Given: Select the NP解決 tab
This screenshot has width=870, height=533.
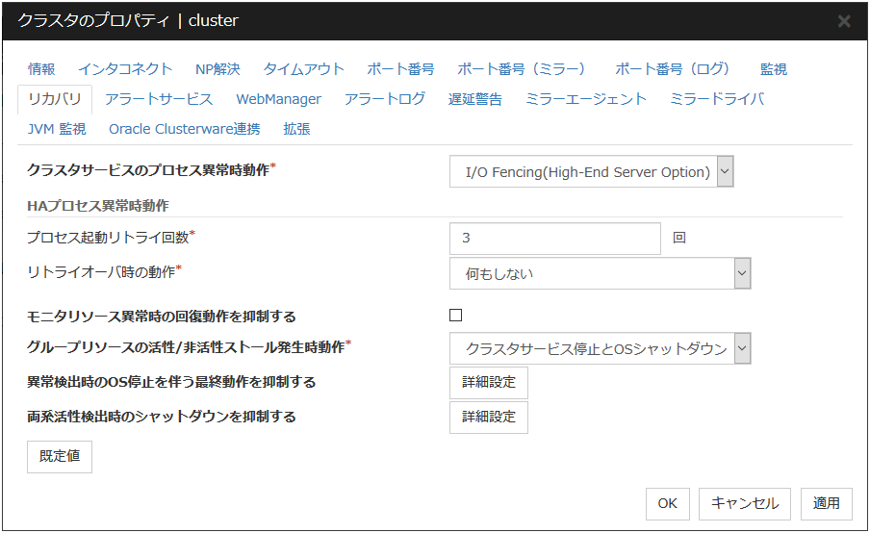Looking at the screenshot, I should coord(217,69).
